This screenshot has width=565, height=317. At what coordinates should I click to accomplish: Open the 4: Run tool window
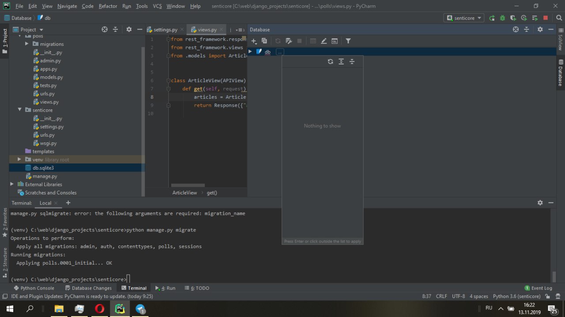tap(166, 288)
